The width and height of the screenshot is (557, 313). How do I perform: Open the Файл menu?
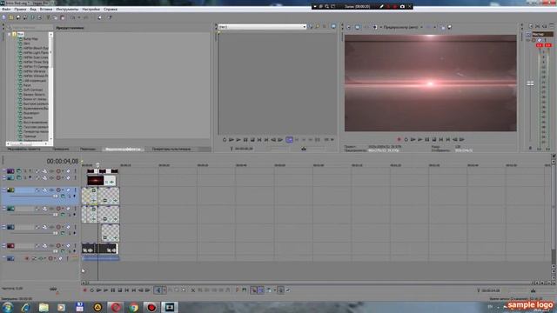click(x=6, y=10)
